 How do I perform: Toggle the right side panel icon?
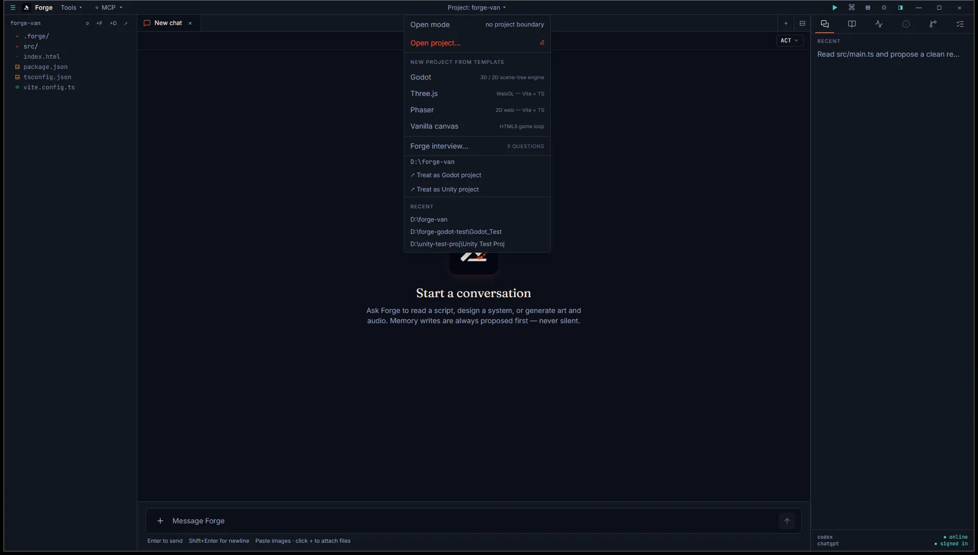[x=900, y=8]
